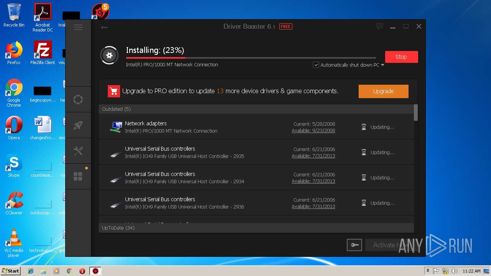Open the Available 9/23/2008 driver link
The height and width of the screenshot is (276, 491).
pyautogui.click(x=313, y=131)
